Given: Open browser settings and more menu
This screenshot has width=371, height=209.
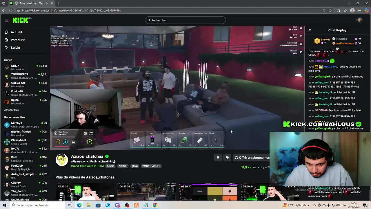Looking at the screenshot, I should [359, 10].
